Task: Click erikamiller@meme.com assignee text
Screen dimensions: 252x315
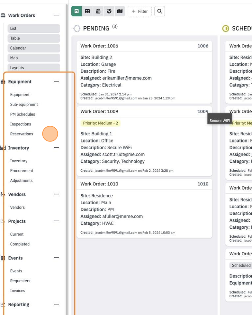Action: (127, 78)
